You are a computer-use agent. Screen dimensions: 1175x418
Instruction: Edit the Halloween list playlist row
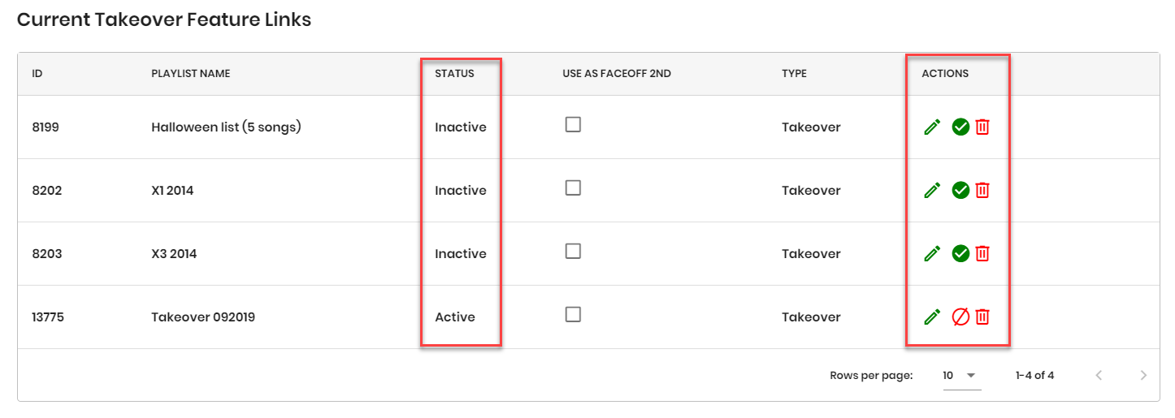[932, 127]
